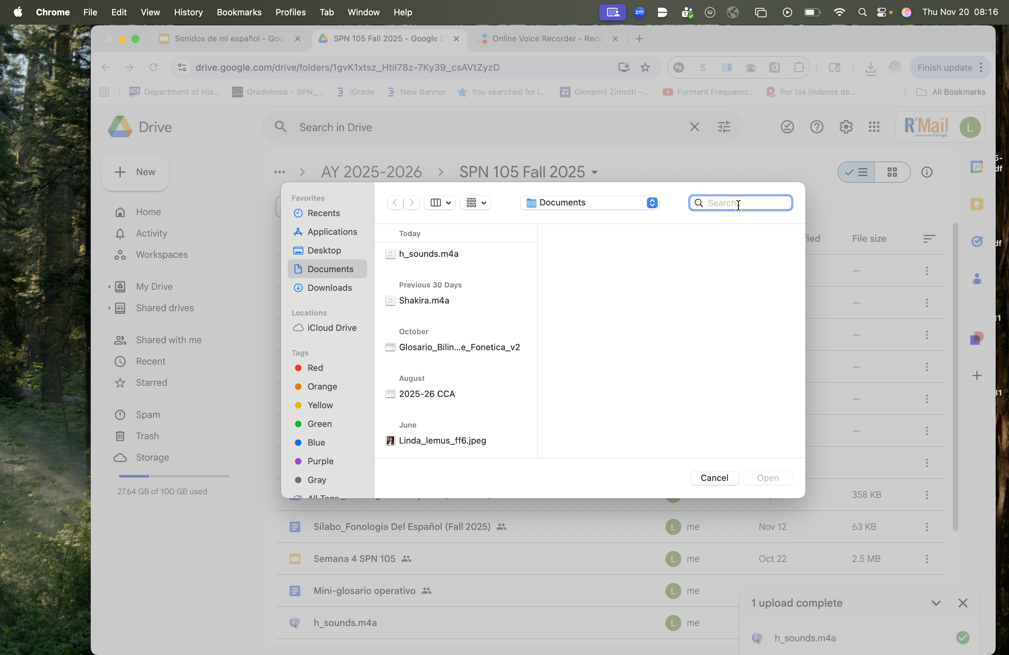Open Shared with me
Screen dimensions: 1009x655
(169, 340)
